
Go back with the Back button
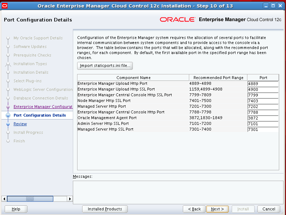(x=194, y=209)
